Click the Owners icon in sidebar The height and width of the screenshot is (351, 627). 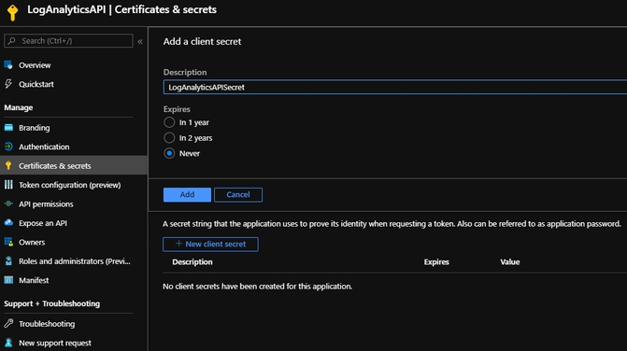click(8, 242)
